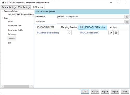Focus the Name Rule input field

point(90,17)
